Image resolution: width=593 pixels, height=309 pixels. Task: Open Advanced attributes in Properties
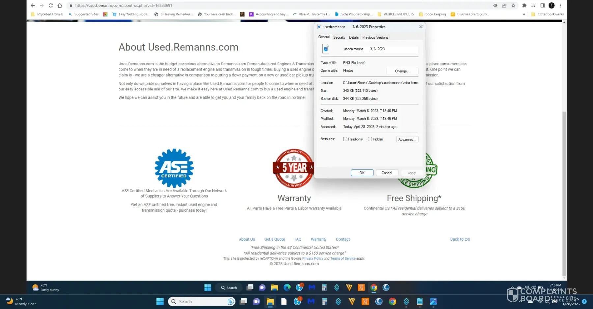[x=407, y=139]
